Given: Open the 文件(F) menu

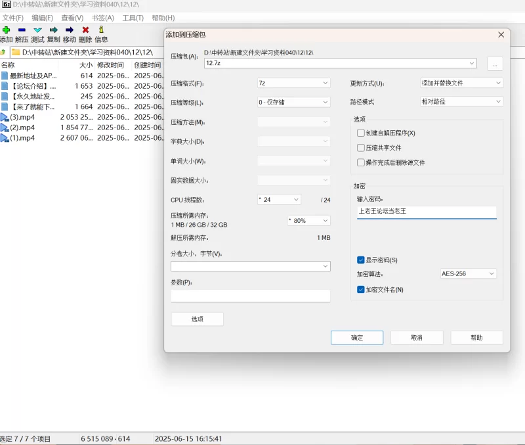Looking at the screenshot, I should pos(12,18).
